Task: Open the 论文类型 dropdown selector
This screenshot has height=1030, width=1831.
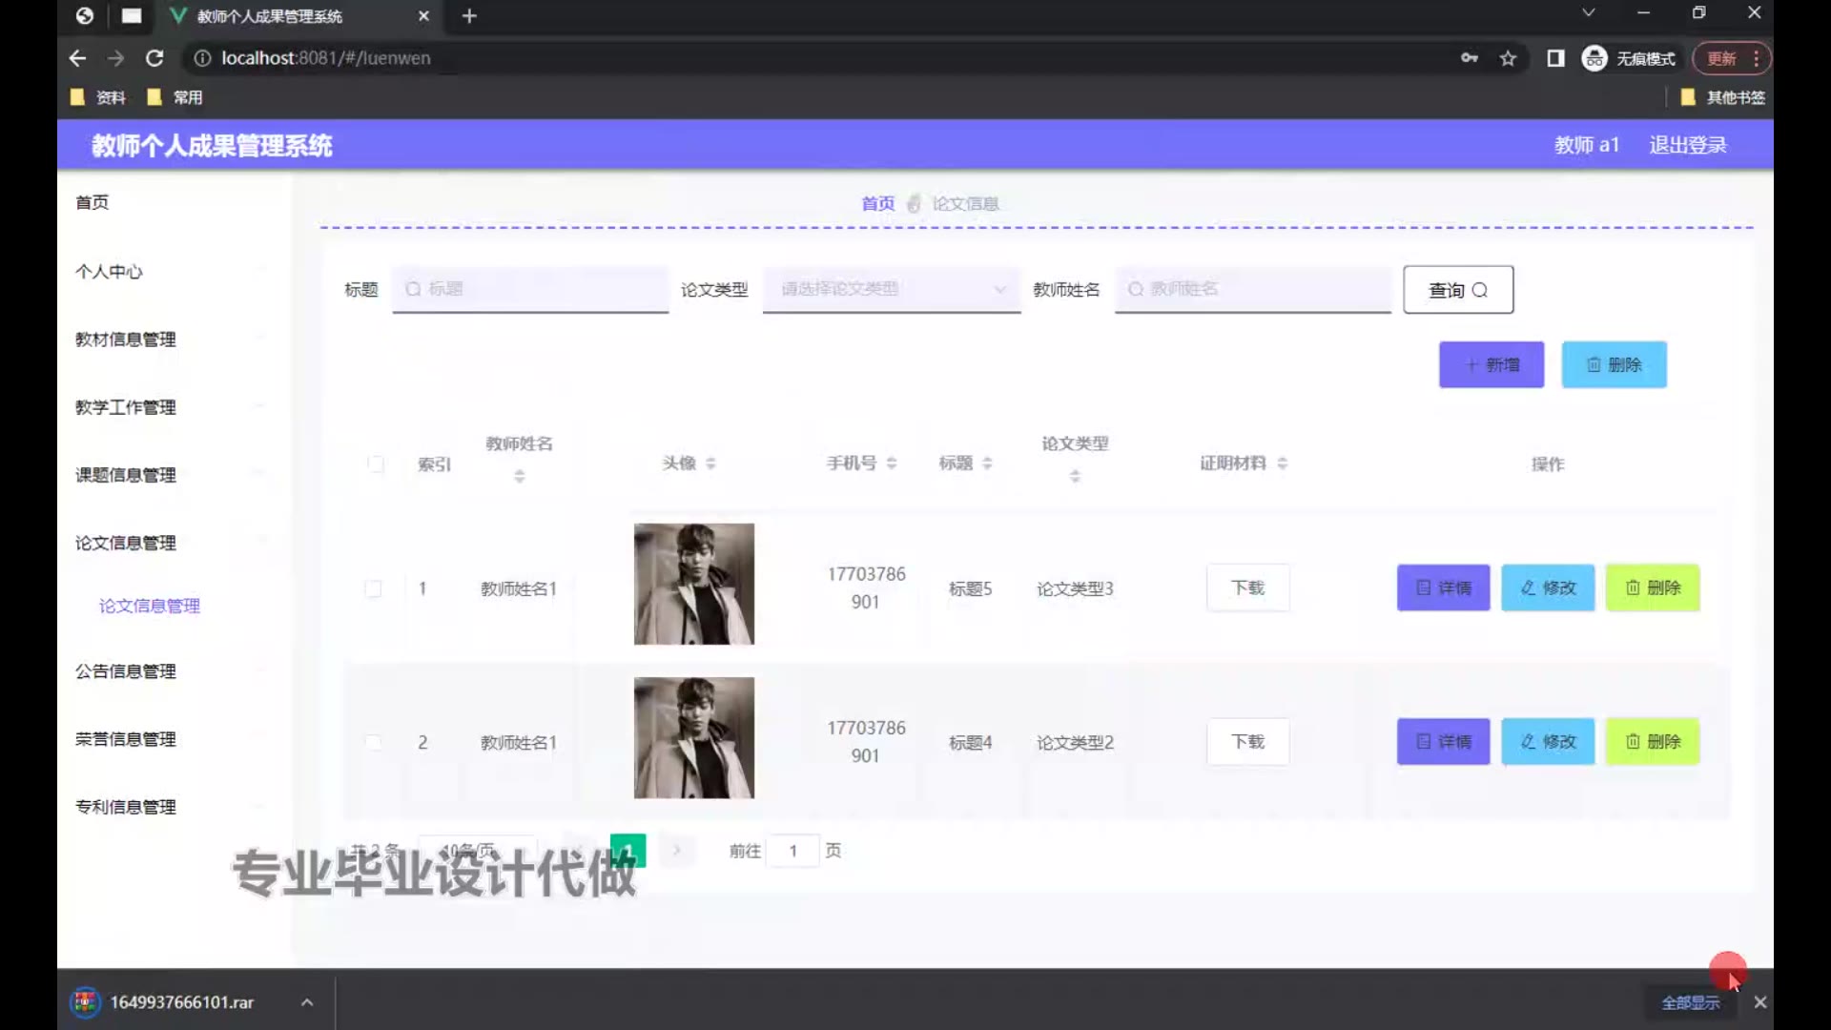Action: [891, 289]
